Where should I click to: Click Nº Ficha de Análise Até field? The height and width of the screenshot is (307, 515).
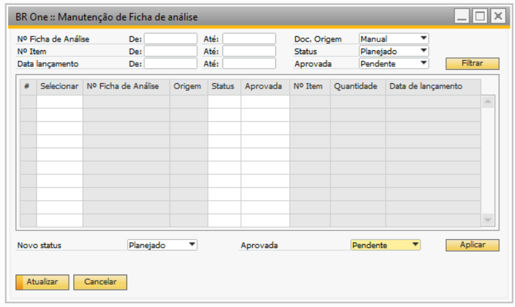point(249,39)
